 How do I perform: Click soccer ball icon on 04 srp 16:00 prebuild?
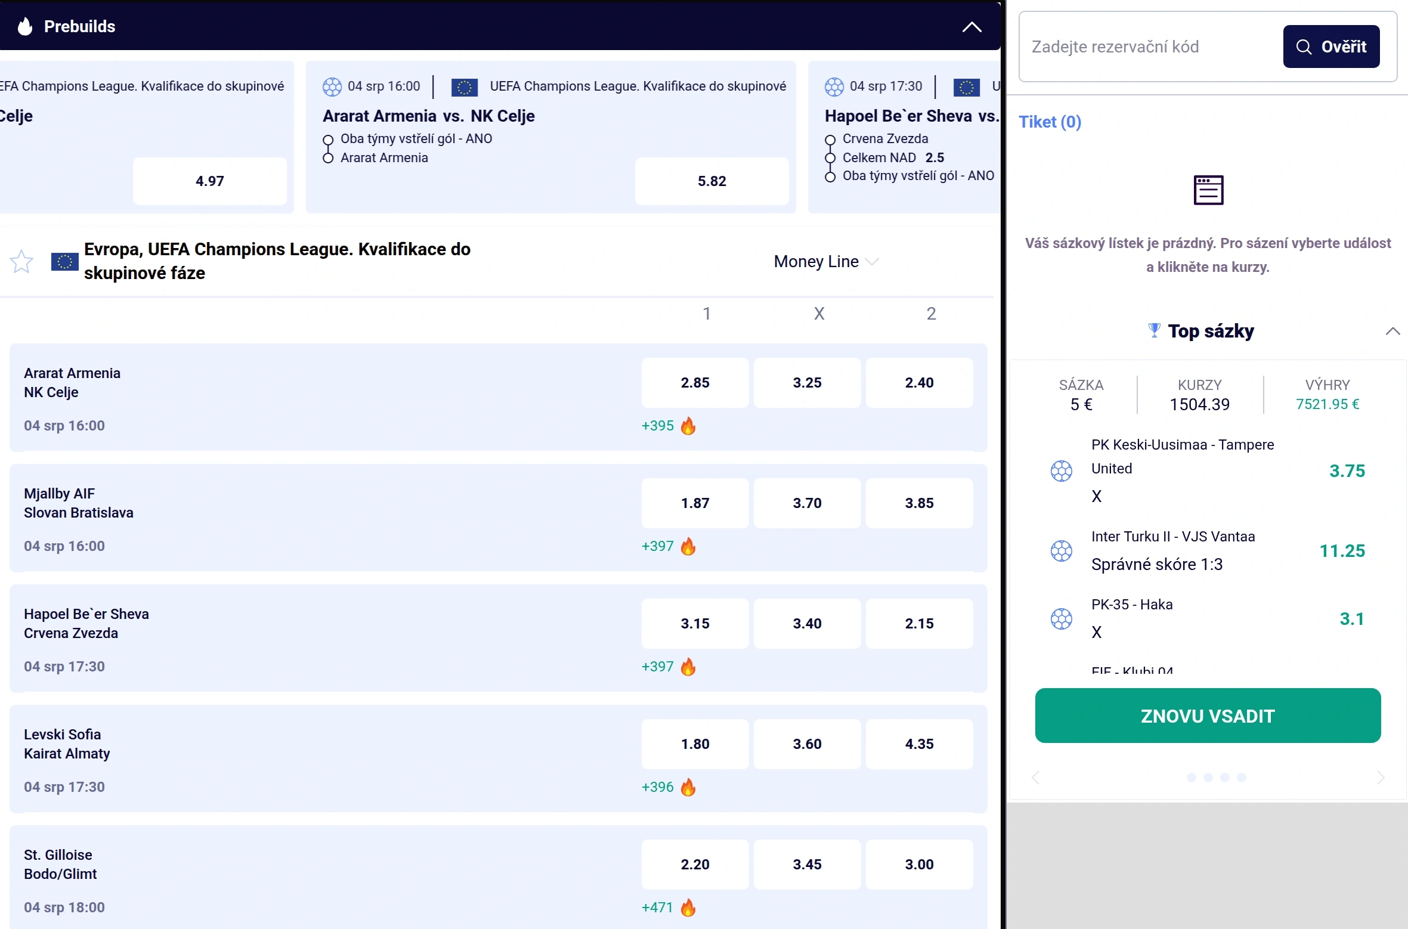(332, 87)
